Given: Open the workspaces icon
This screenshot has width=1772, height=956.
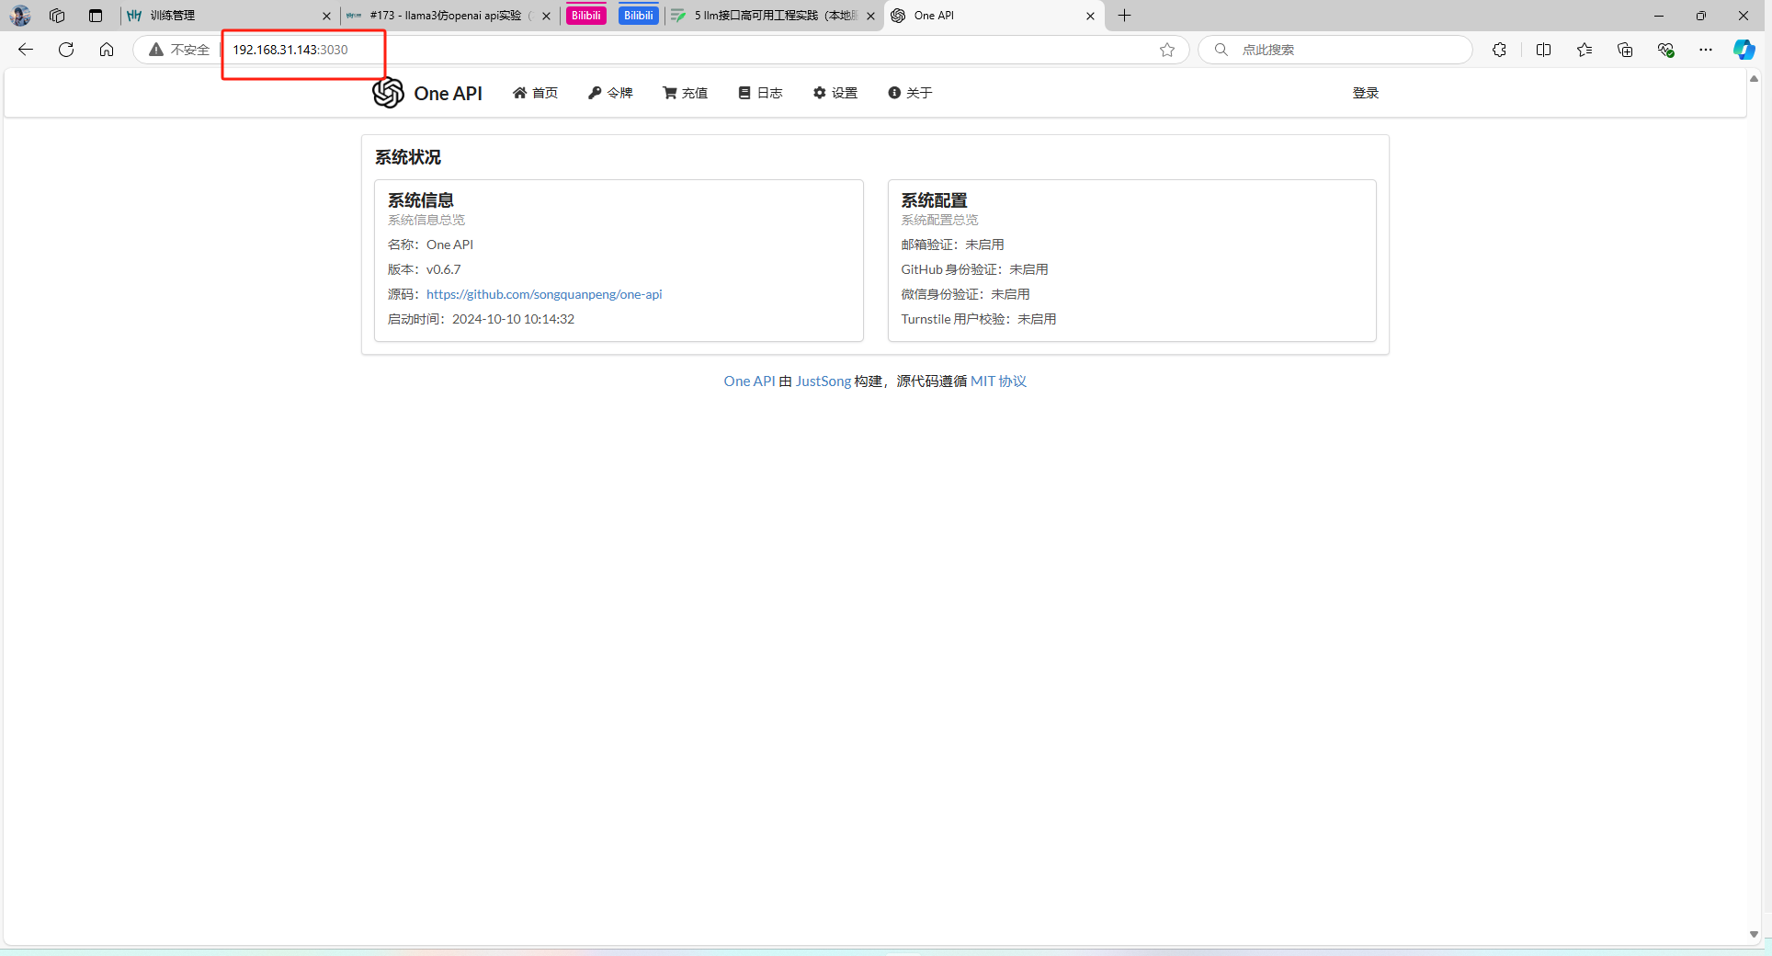Looking at the screenshot, I should 57,16.
